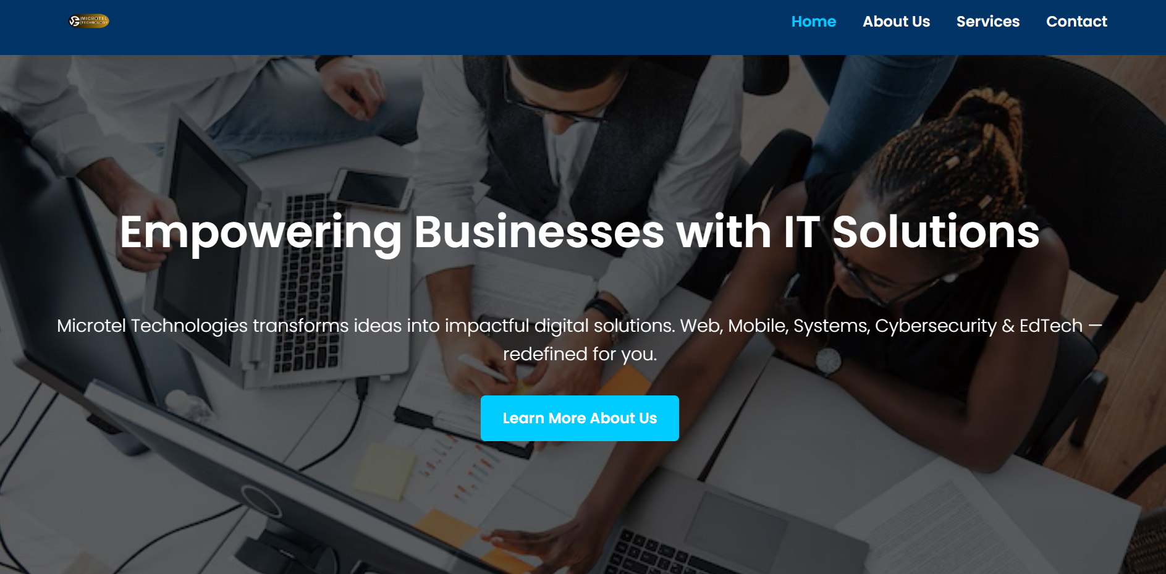Select the Contact navigation link
Image resolution: width=1166 pixels, height=574 pixels.
(1076, 22)
